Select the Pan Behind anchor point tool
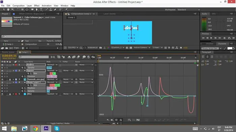This screenshot has height=132, width=236. coord(27,10)
